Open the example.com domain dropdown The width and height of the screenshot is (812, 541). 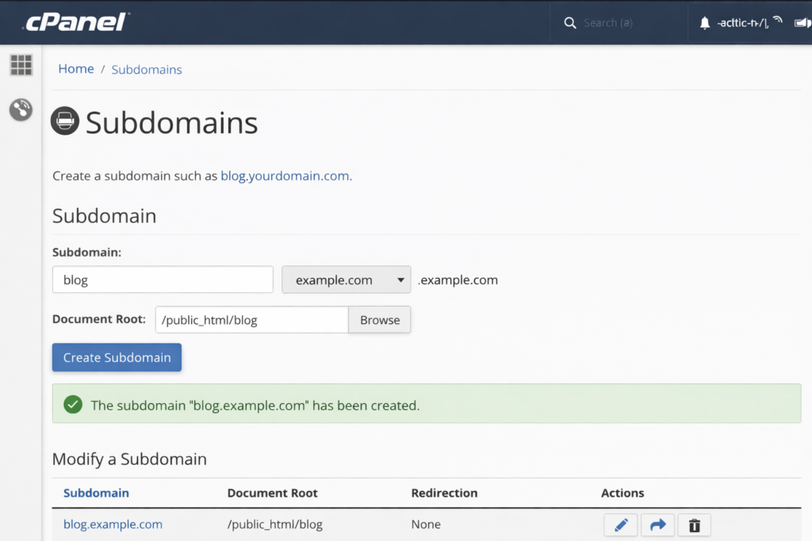[x=346, y=279]
